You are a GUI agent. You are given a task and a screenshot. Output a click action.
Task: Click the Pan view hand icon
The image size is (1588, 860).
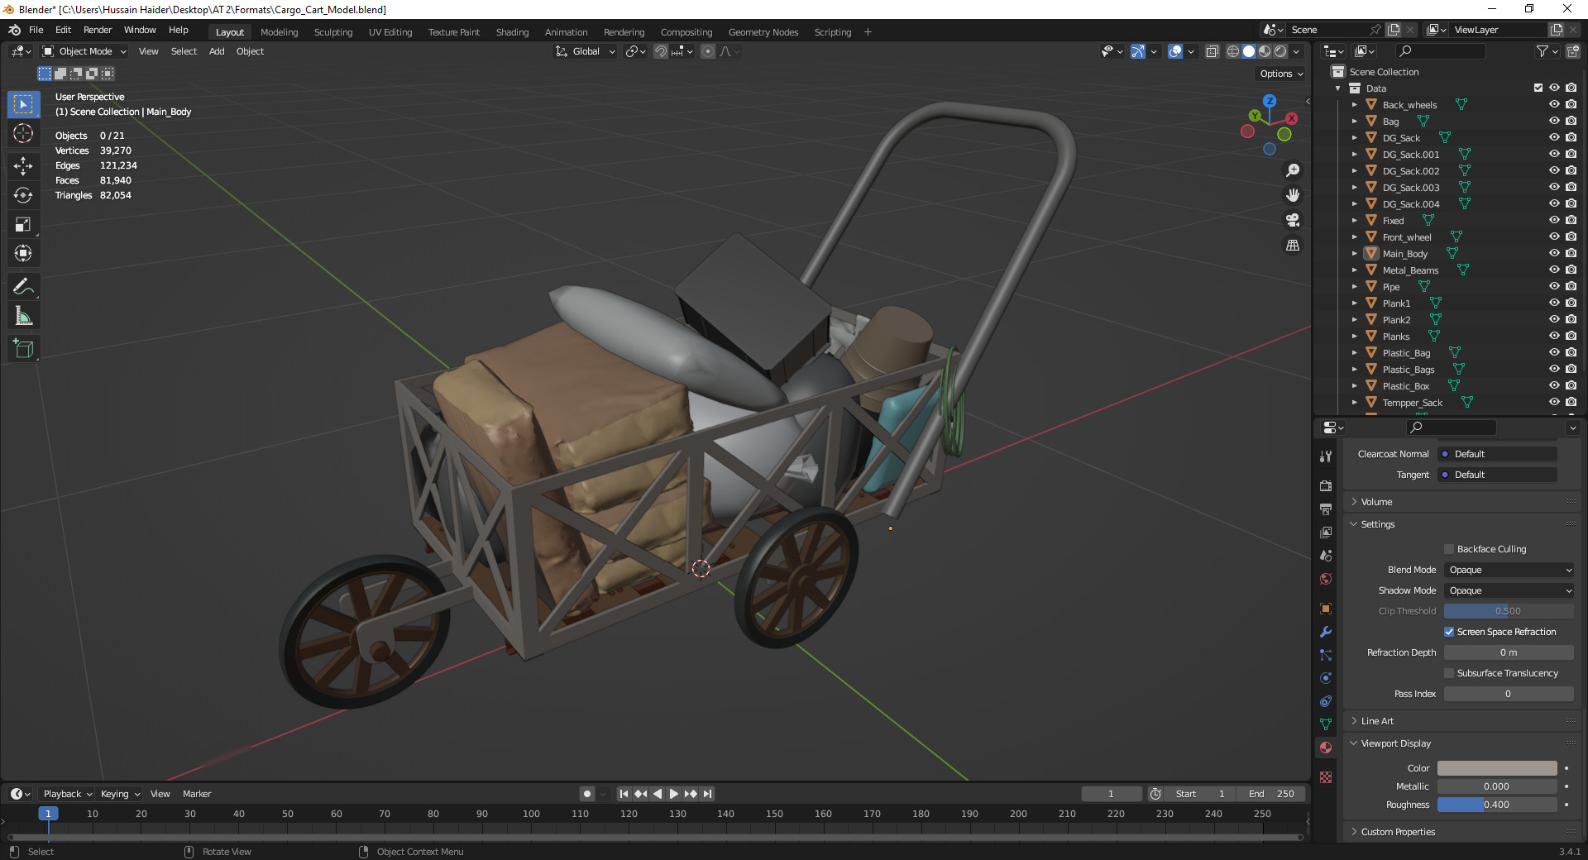(x=1293, y=195)
